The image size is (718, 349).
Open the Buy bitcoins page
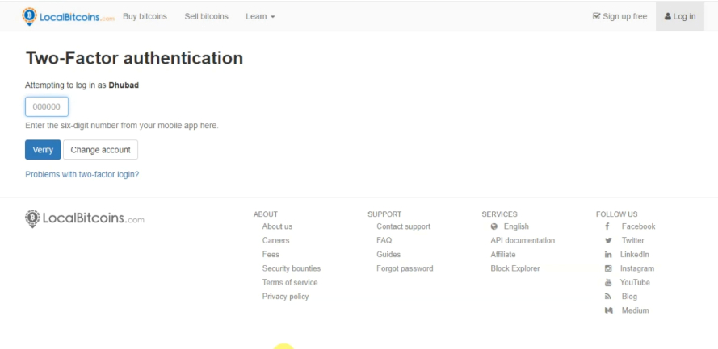145,16
